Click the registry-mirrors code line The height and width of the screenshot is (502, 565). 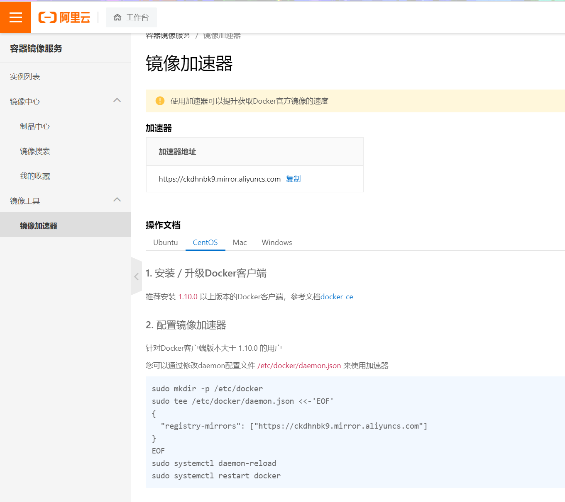(x=294, y=426)
